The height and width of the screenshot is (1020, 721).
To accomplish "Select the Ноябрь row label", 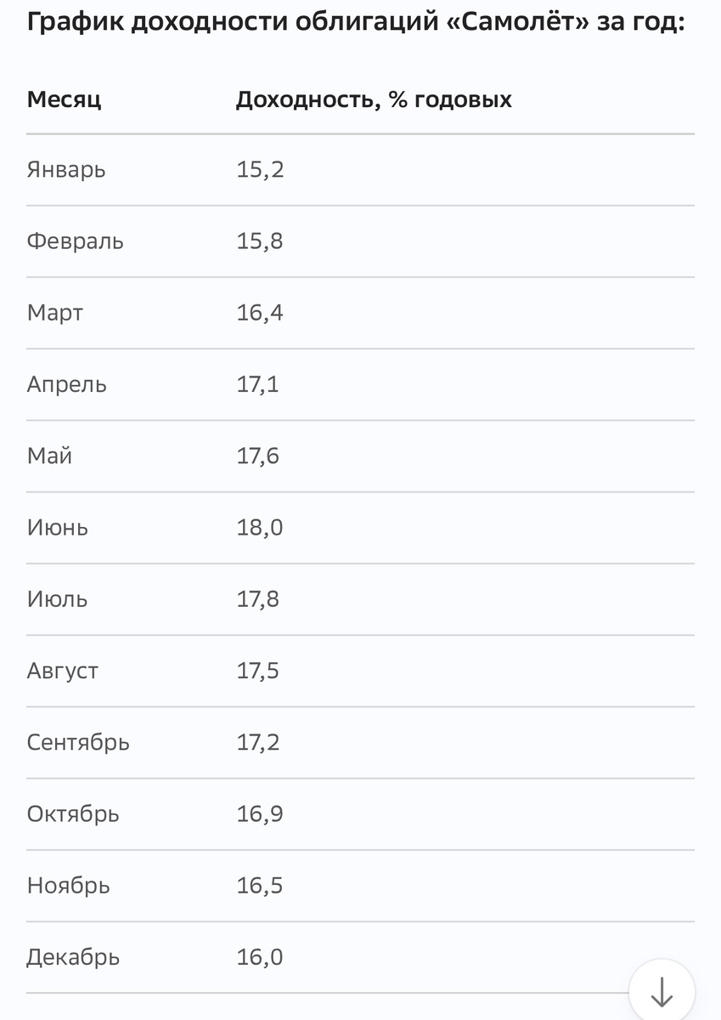I will [68, 886].
